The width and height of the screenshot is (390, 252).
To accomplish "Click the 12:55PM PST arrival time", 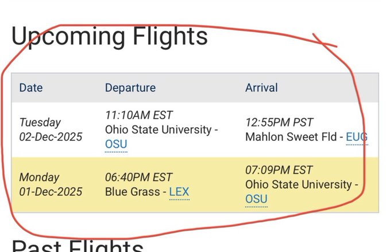I will tap(280, 122).
